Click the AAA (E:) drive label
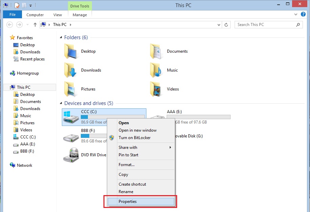The width and height of the screenshot is (310, 212). (174, 112)
